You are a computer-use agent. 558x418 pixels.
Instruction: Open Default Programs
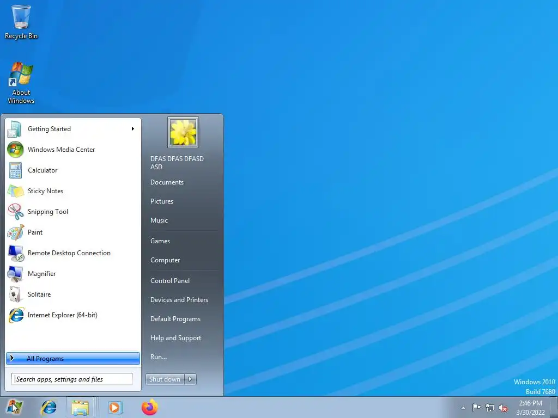[x=175, y=319]
